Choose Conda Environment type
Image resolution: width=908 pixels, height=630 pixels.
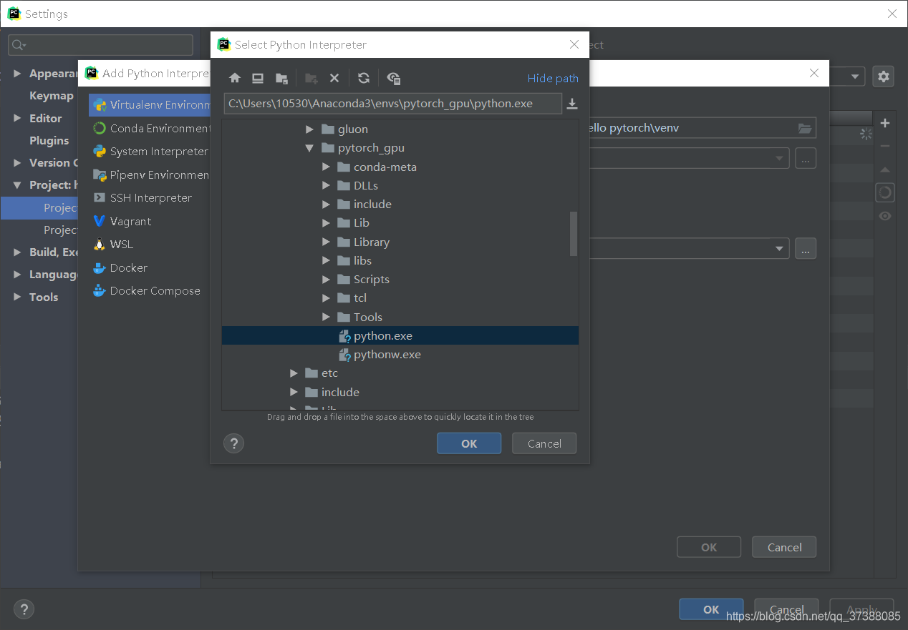(x=150, y=129)
